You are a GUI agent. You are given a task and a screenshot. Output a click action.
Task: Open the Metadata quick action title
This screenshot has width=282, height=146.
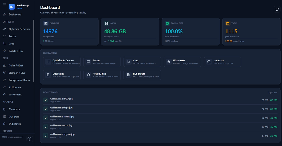(x=218, y=61)
